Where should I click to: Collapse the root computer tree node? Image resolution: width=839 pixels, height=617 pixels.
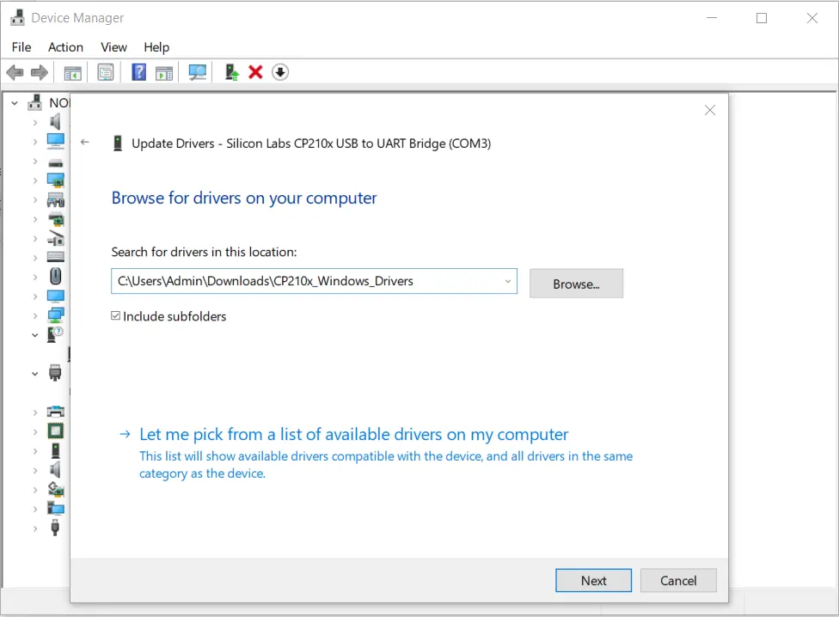coord(15,102)
